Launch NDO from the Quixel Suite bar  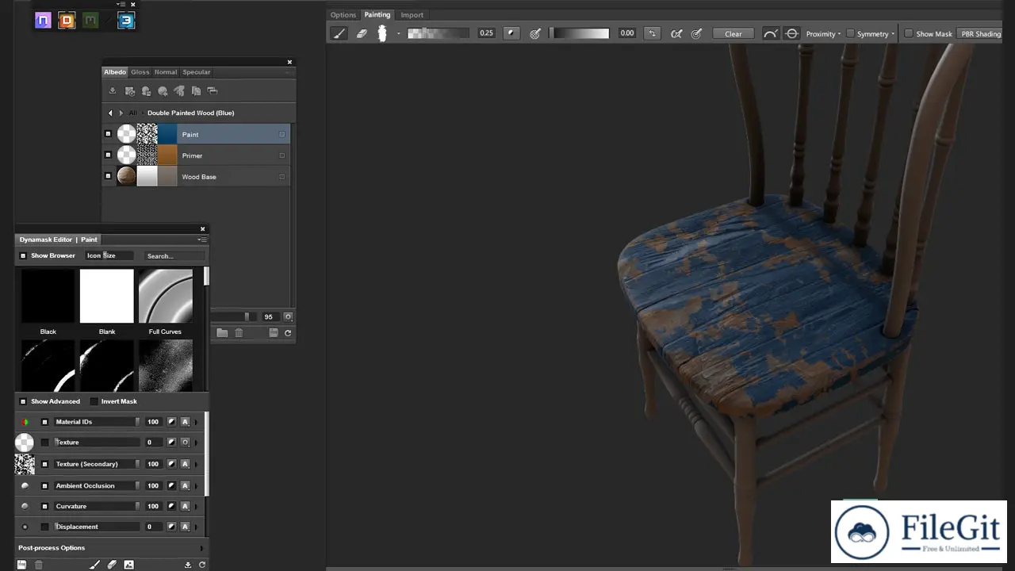(x=43, y=21)
